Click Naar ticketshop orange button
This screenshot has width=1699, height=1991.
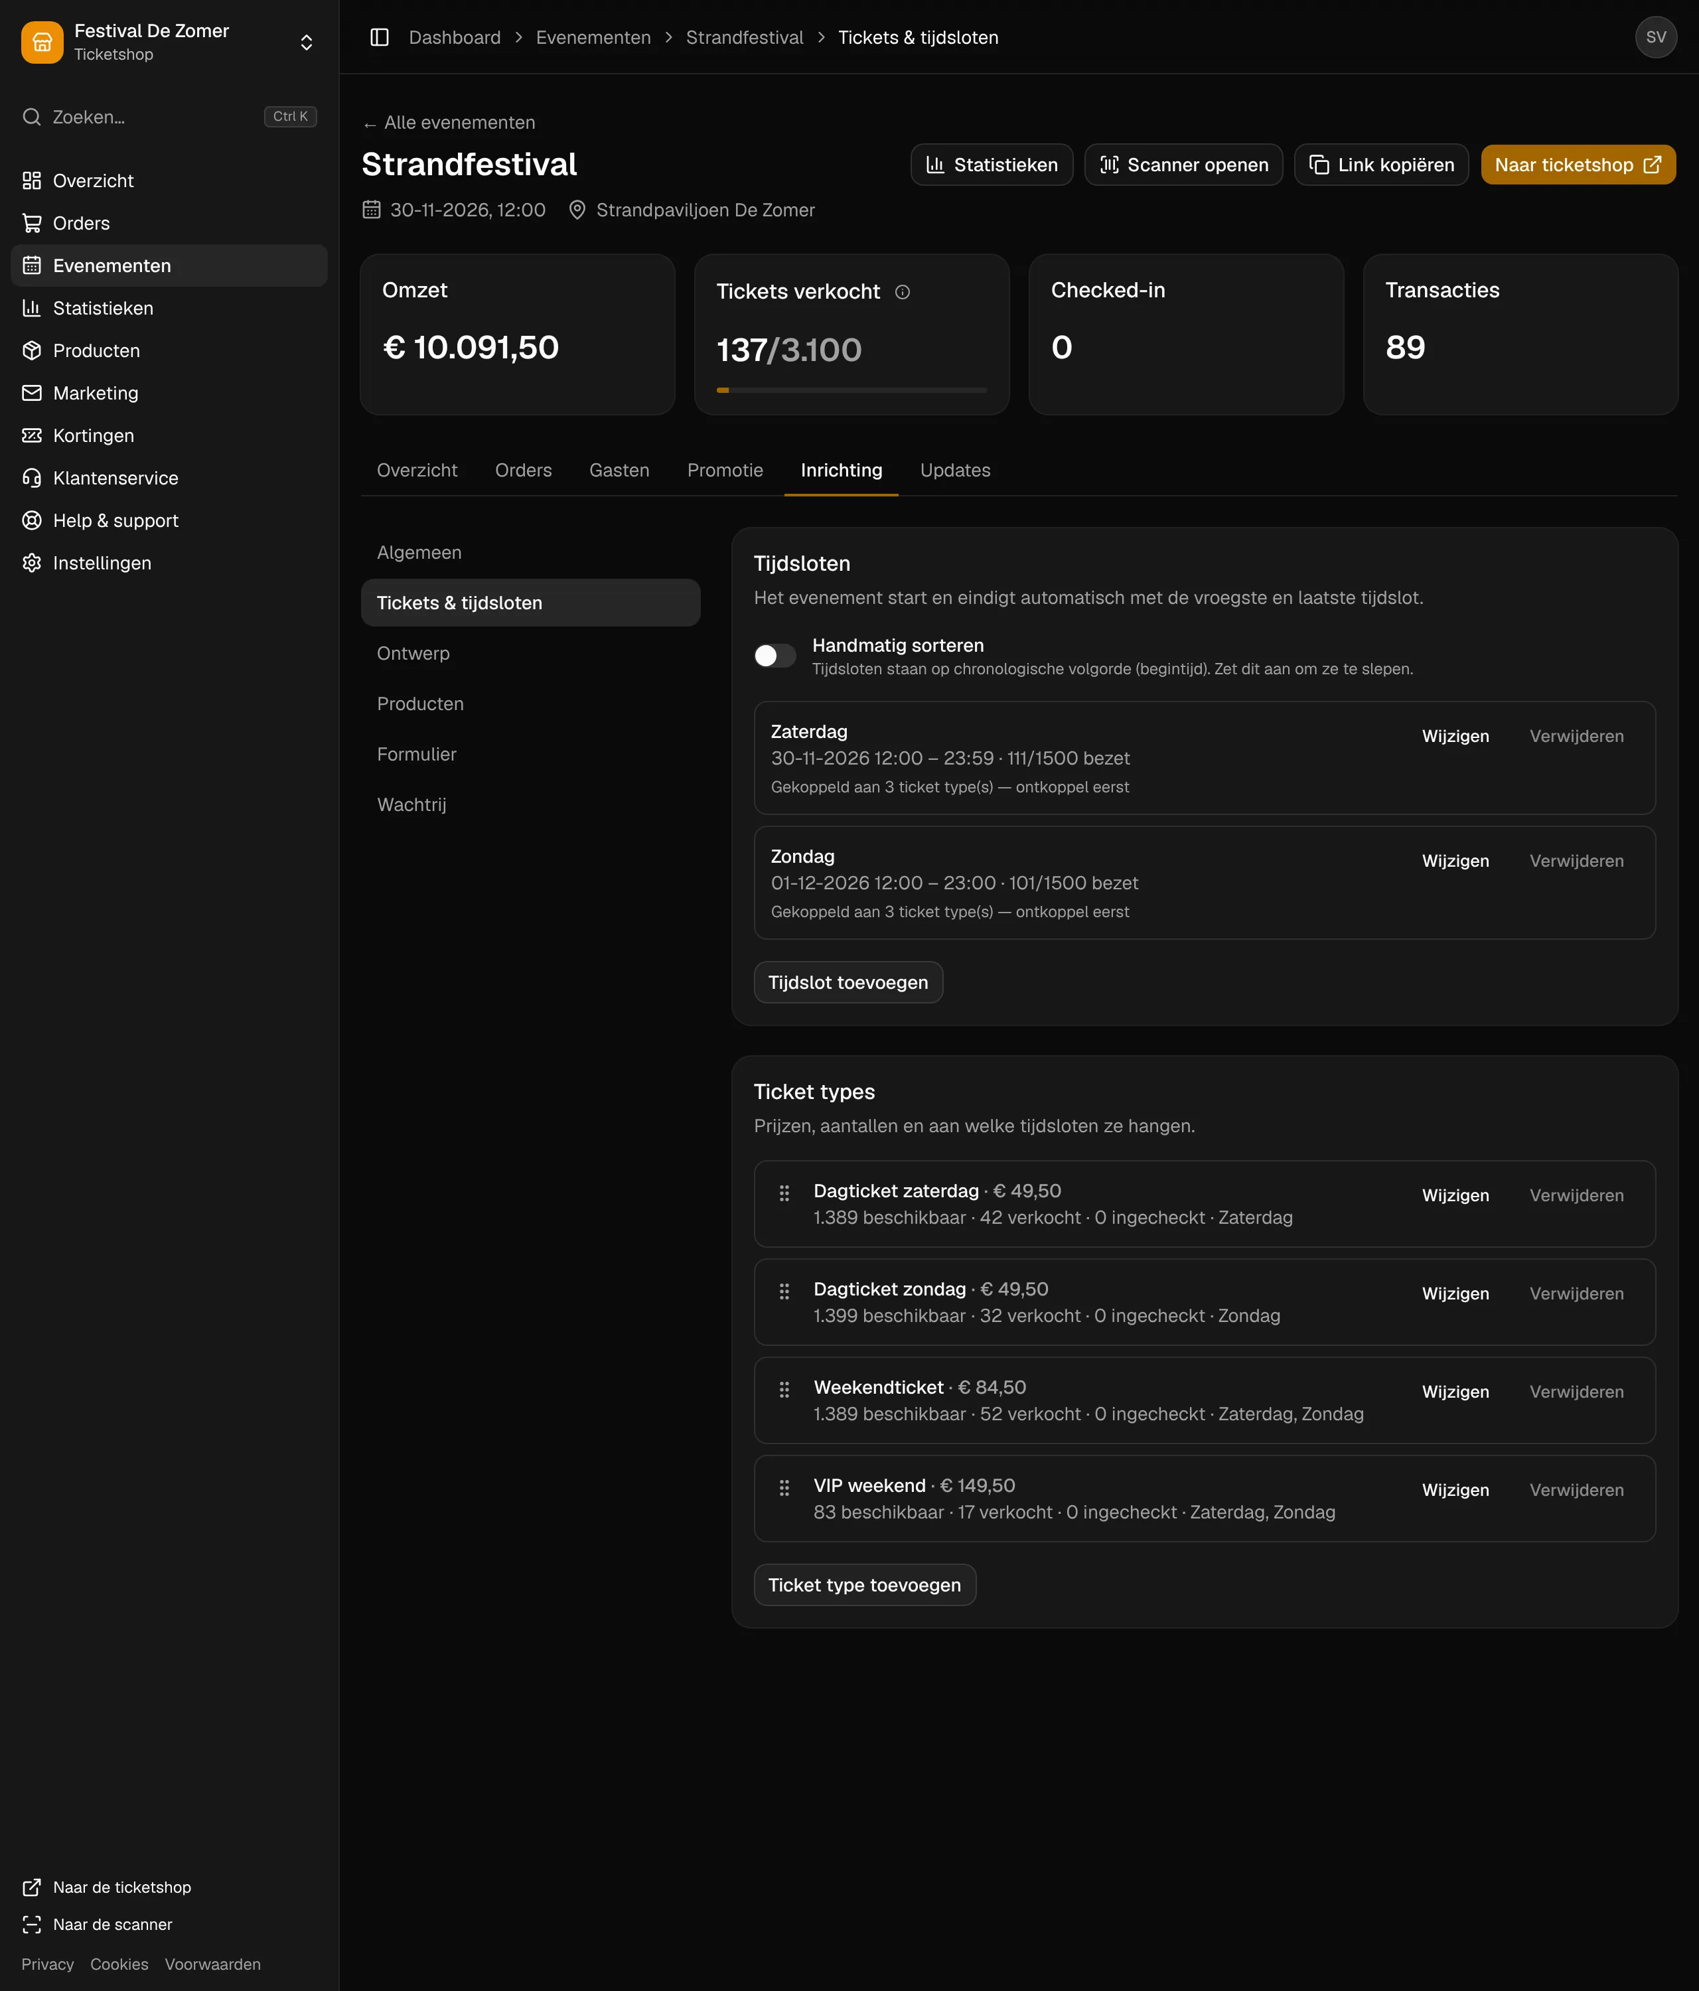(1578, 165)
